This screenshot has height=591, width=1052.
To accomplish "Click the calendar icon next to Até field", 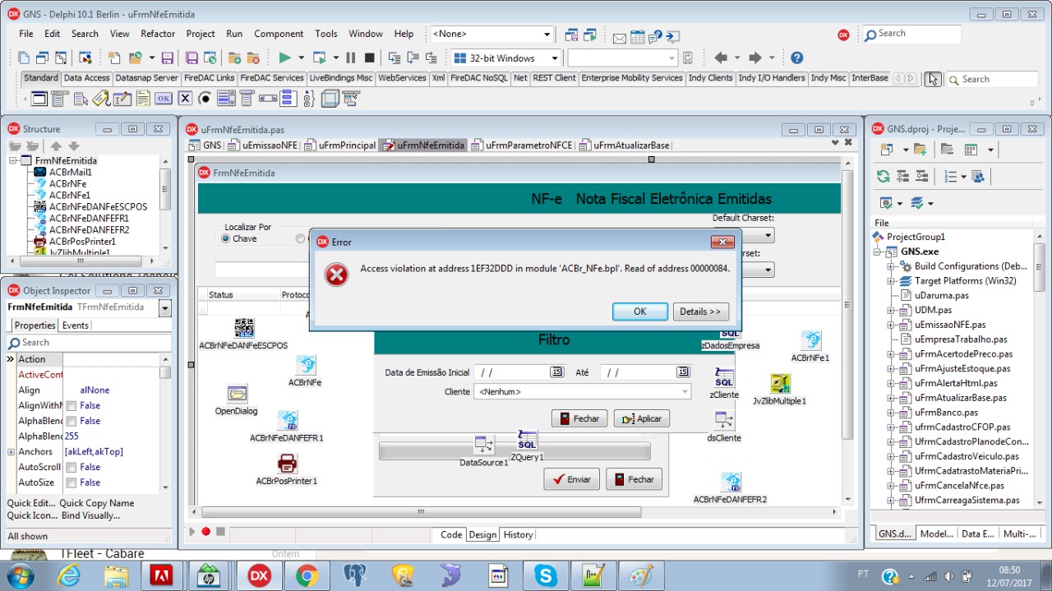I will pyautogui.click(x=683, y=372).
